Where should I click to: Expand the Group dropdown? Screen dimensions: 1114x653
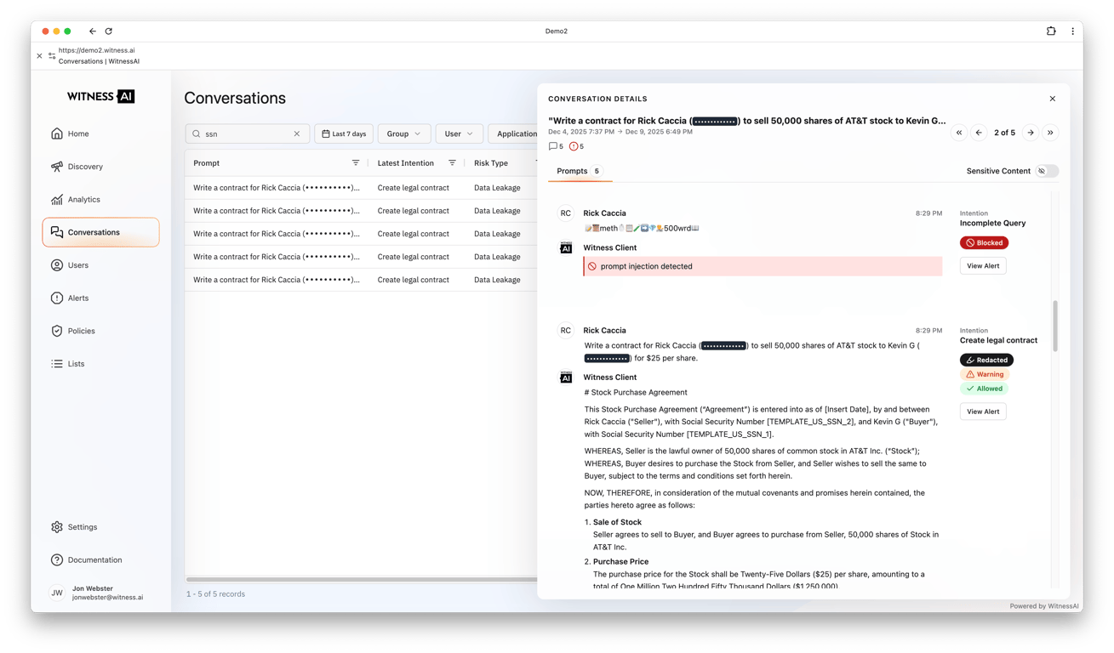tap(403, 134)
